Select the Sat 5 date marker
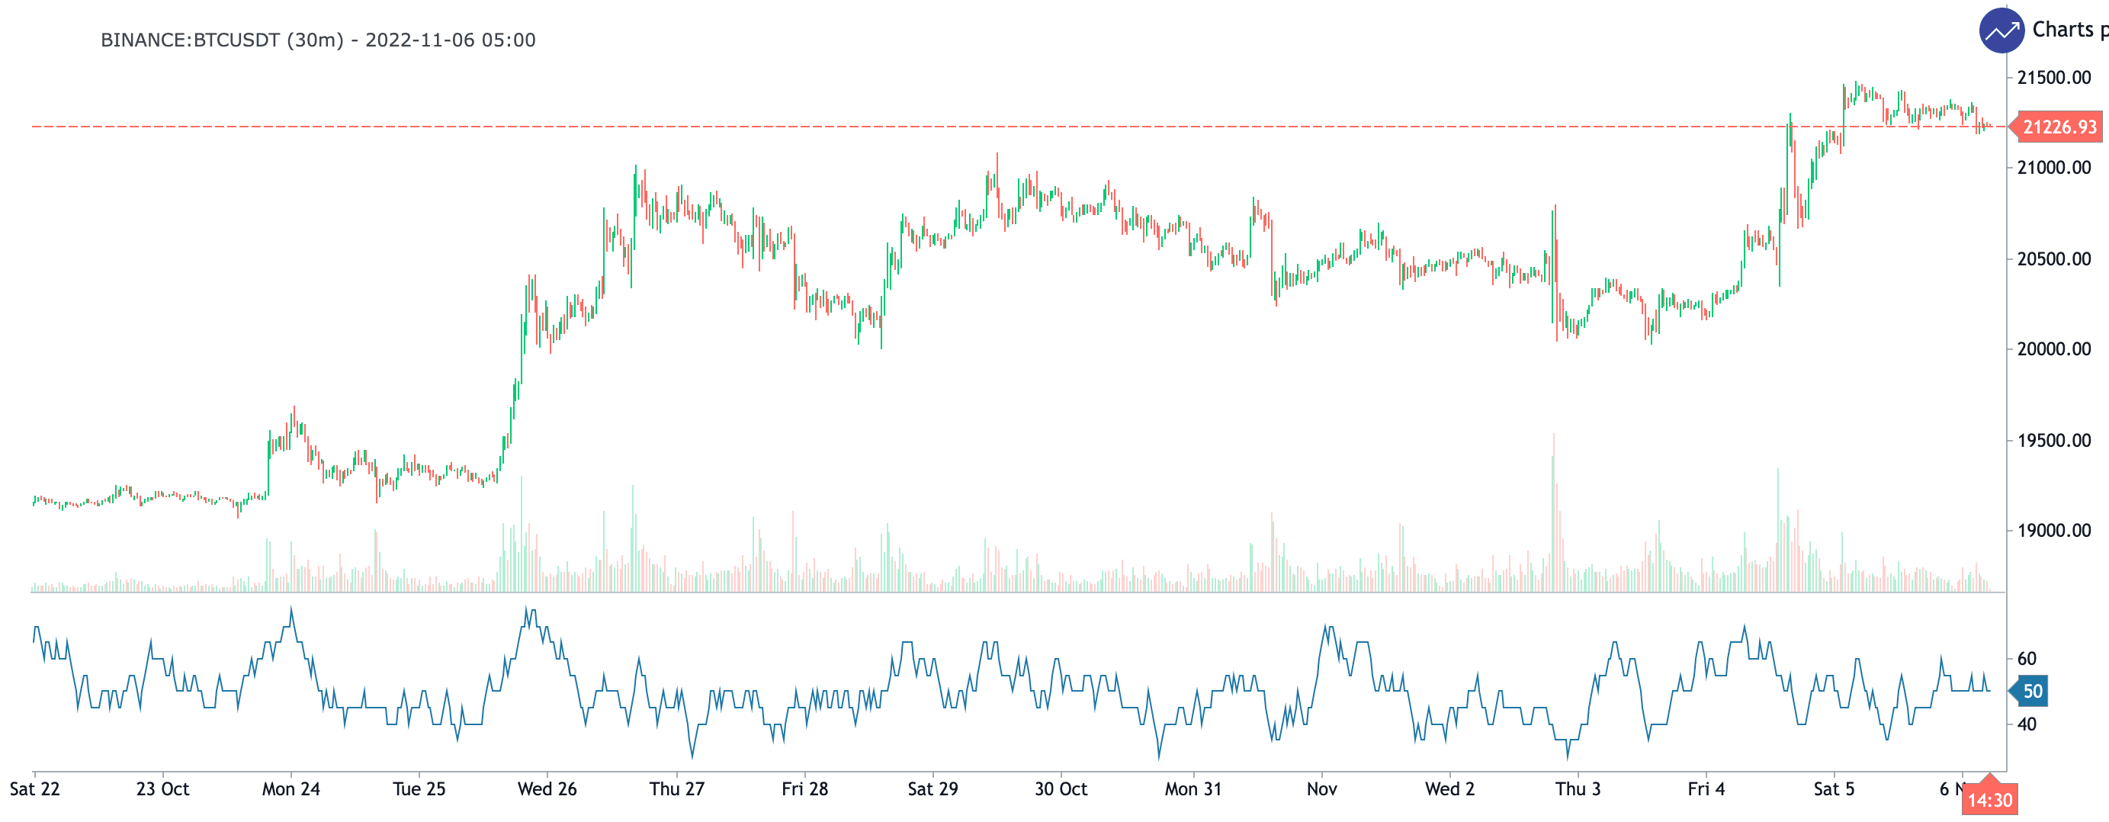2109x822 pixels. coord(1833,789)
